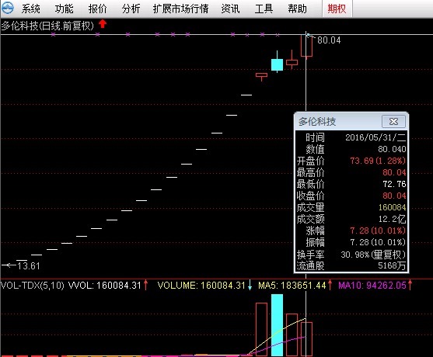Screen dimensions: 433x357
Task: Switch to the 期权 tab
Action: click(x=337, y=9)
